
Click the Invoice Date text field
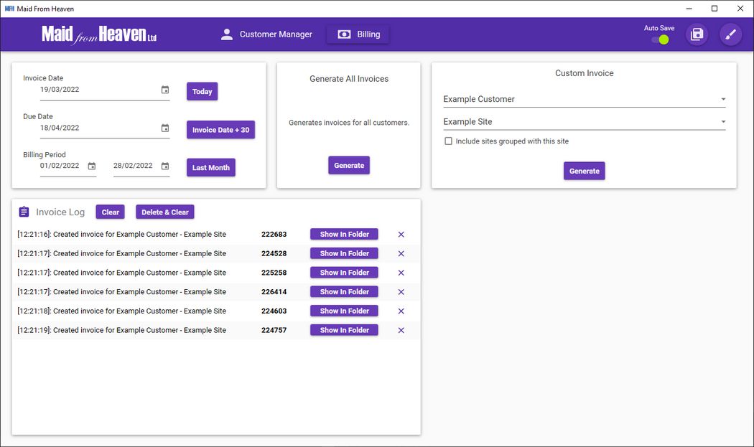click(x=97, y=90)
